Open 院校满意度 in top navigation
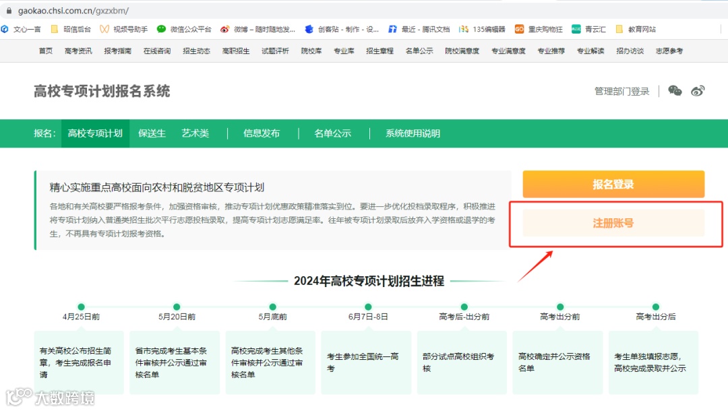Screen dimensions: 728x411 tap(462, 51)
